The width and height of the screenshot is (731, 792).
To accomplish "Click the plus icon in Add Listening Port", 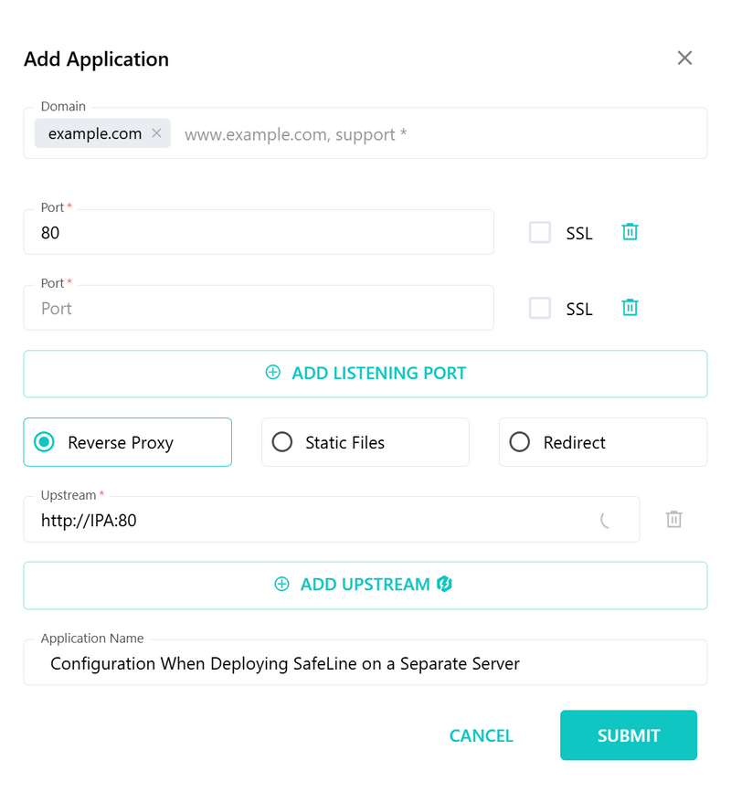I will [x=273, y=373].
